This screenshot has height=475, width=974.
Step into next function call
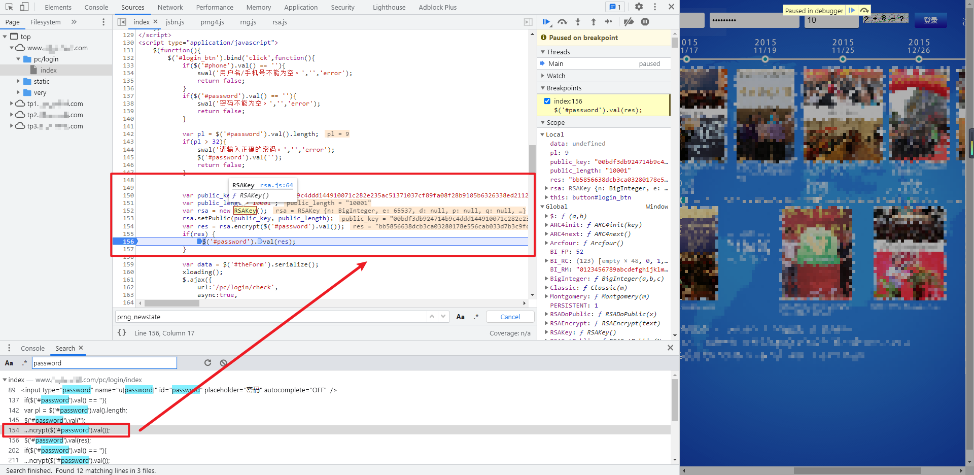(x=578, y=22)
